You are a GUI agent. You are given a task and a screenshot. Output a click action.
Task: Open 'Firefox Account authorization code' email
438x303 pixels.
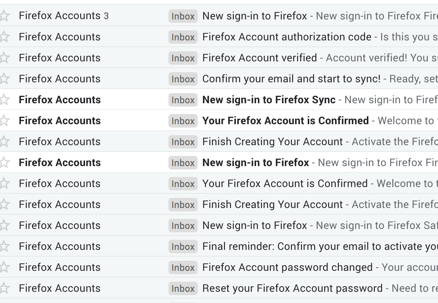click(x=287, y=37)
